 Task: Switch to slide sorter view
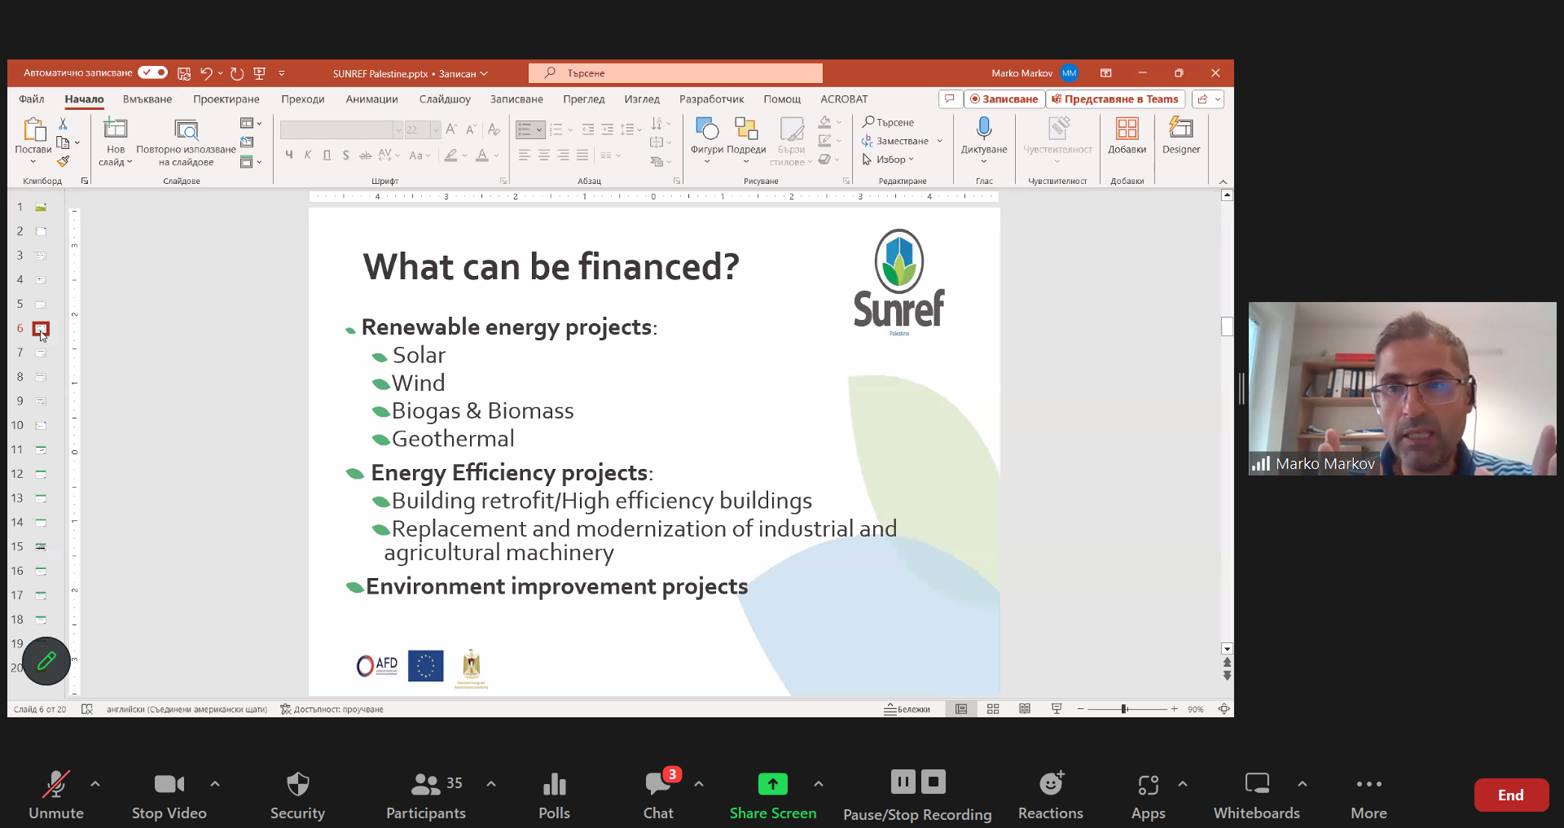tap(993, 709)
